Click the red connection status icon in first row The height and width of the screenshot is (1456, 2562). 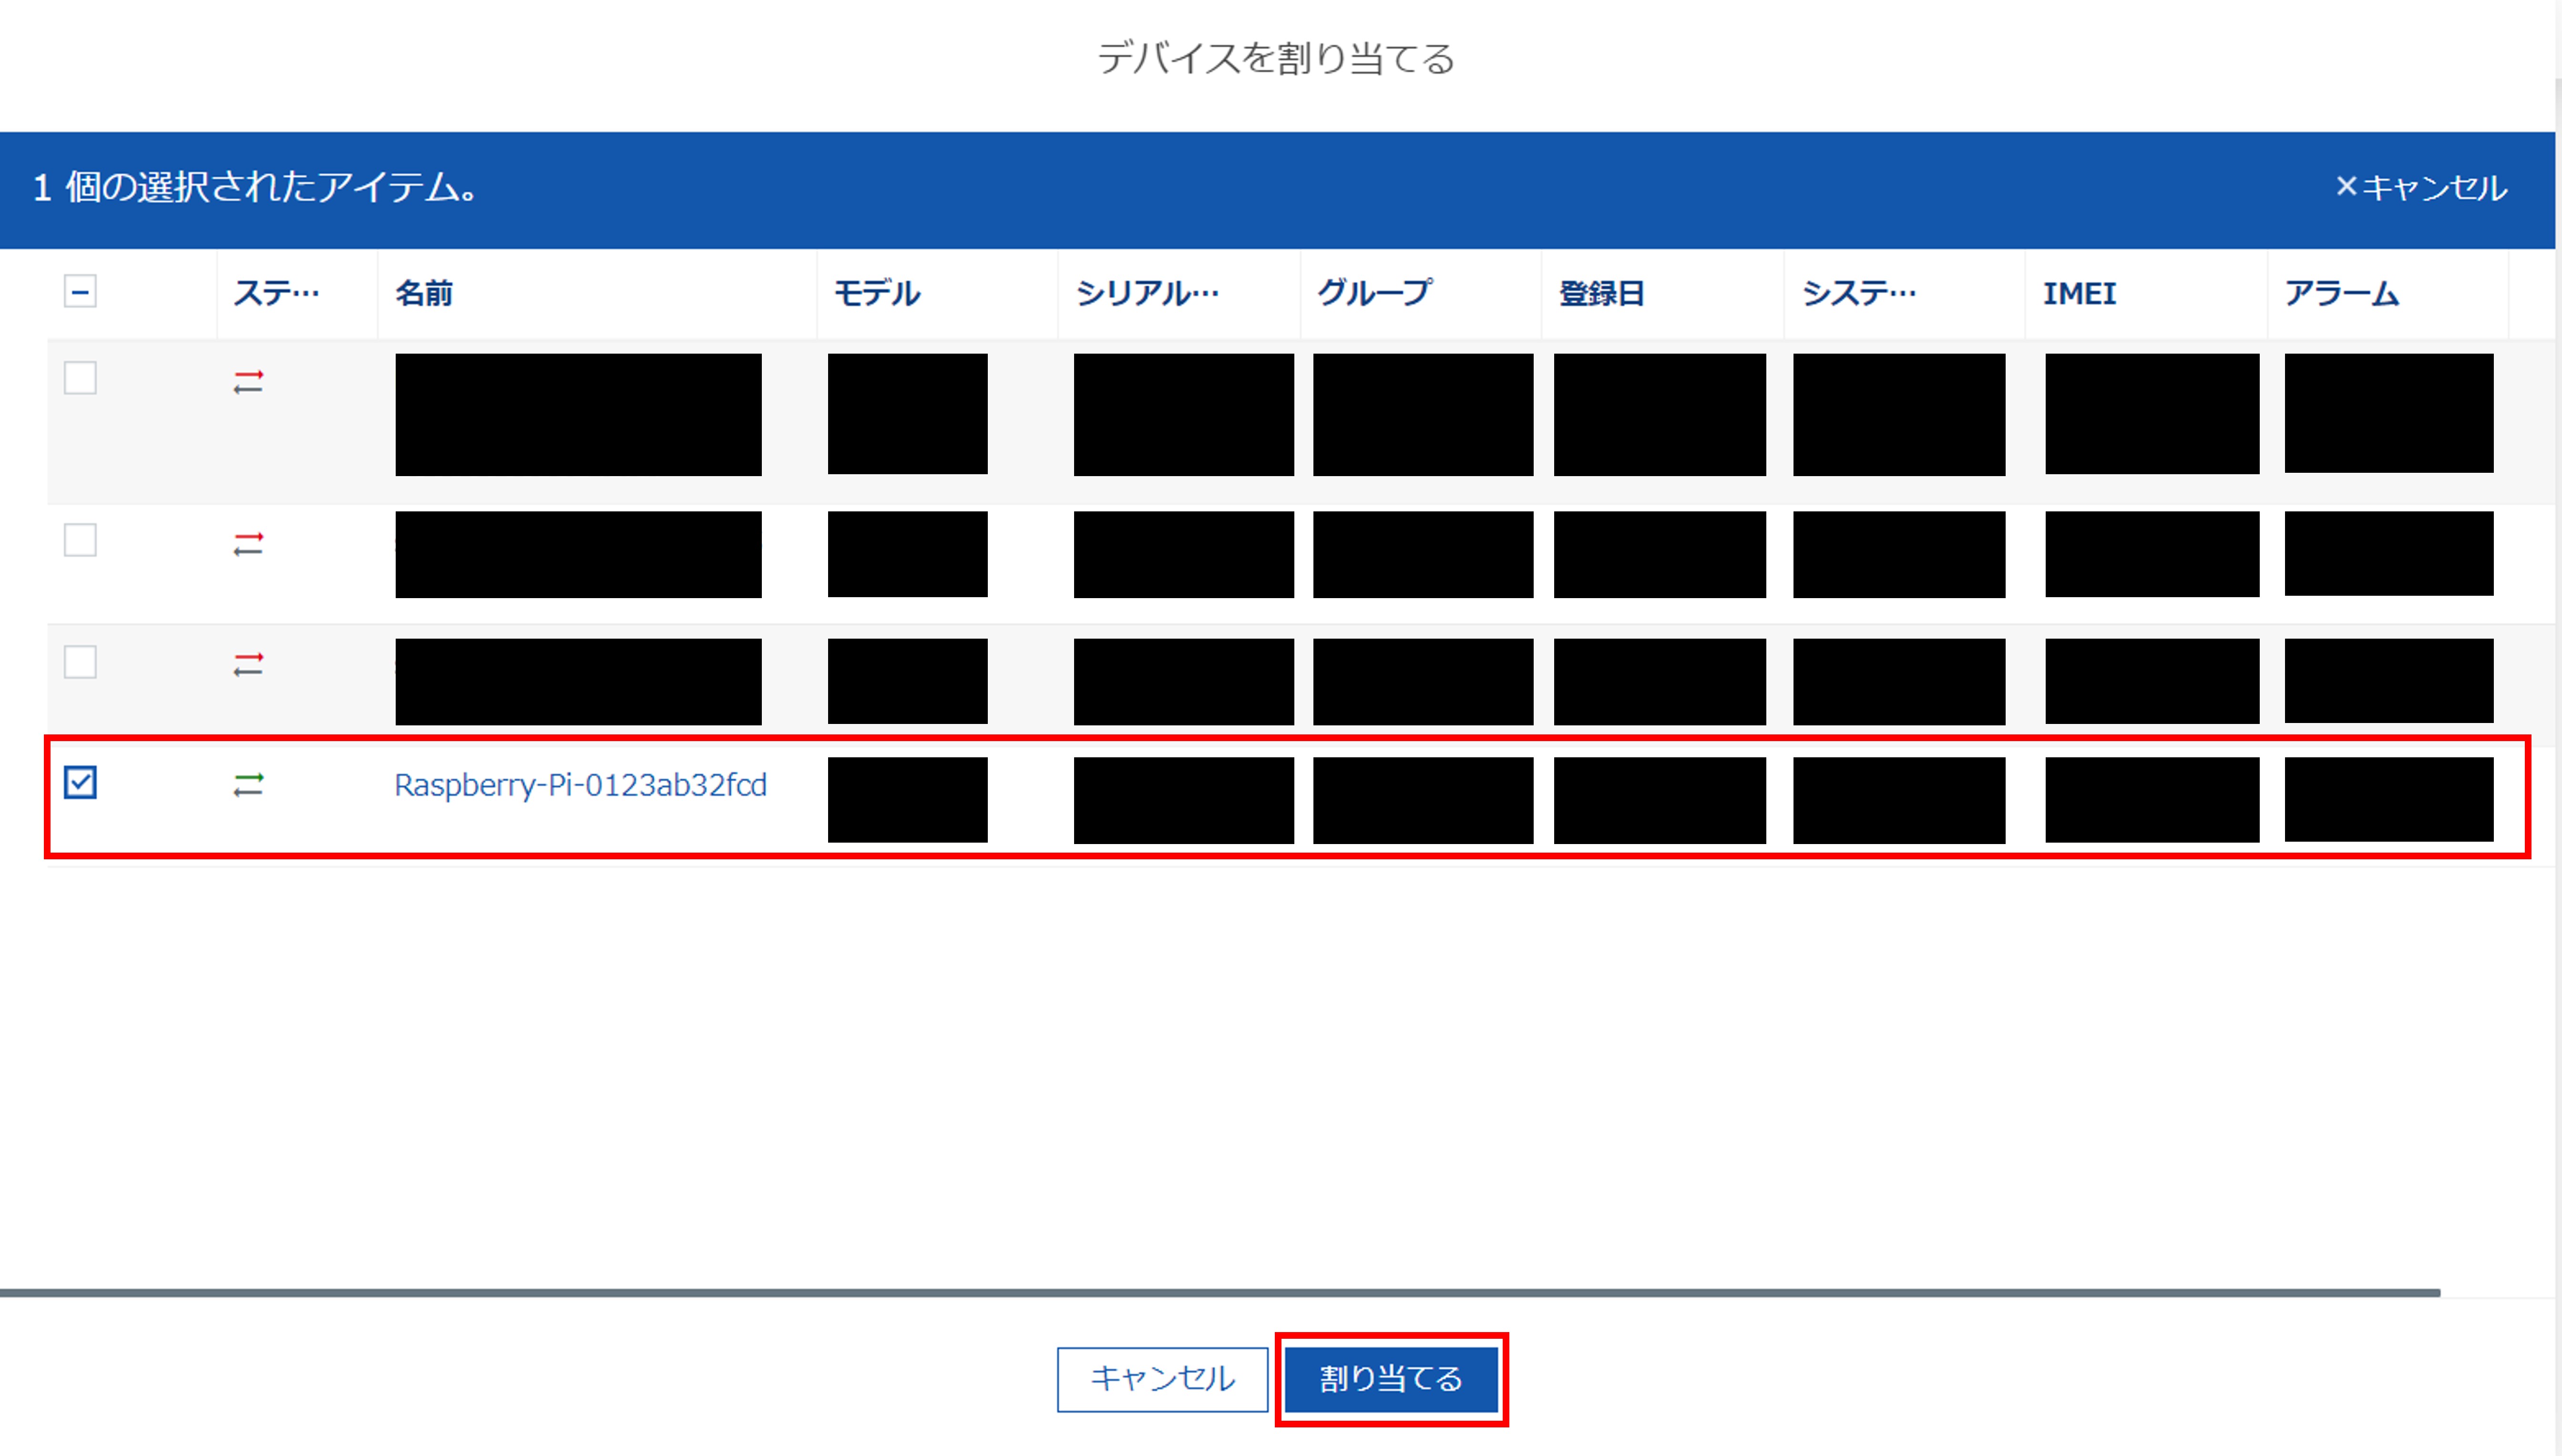pyautogui.click(x=248, y=382)
